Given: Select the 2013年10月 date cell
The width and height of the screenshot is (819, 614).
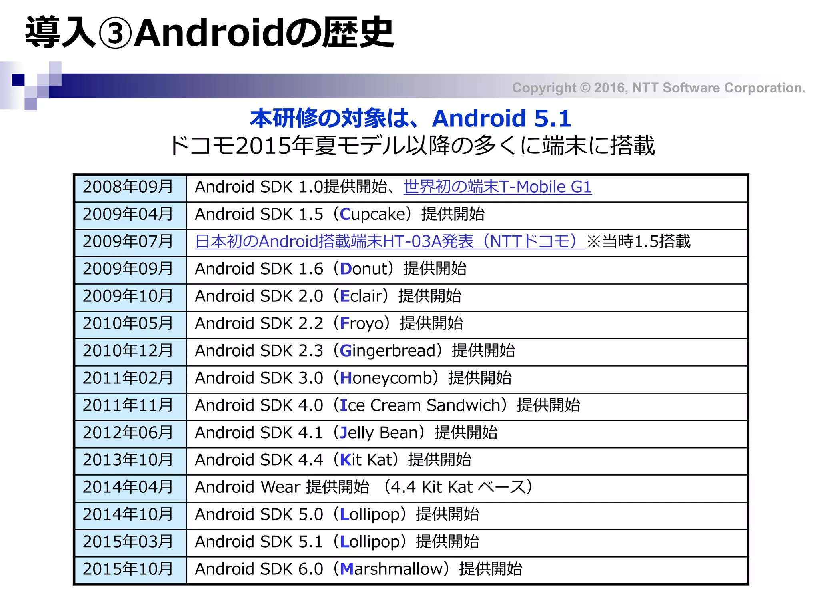Looking at the screenshot, I should [131, 461].
